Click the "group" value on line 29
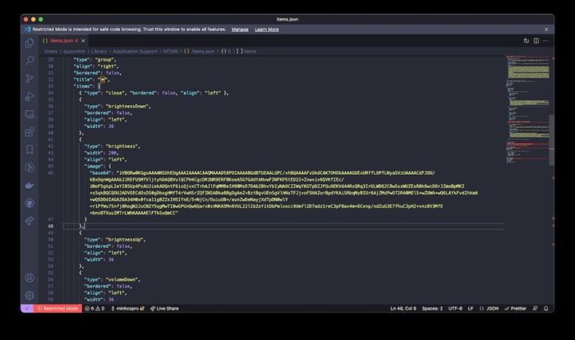 [106, 59]
